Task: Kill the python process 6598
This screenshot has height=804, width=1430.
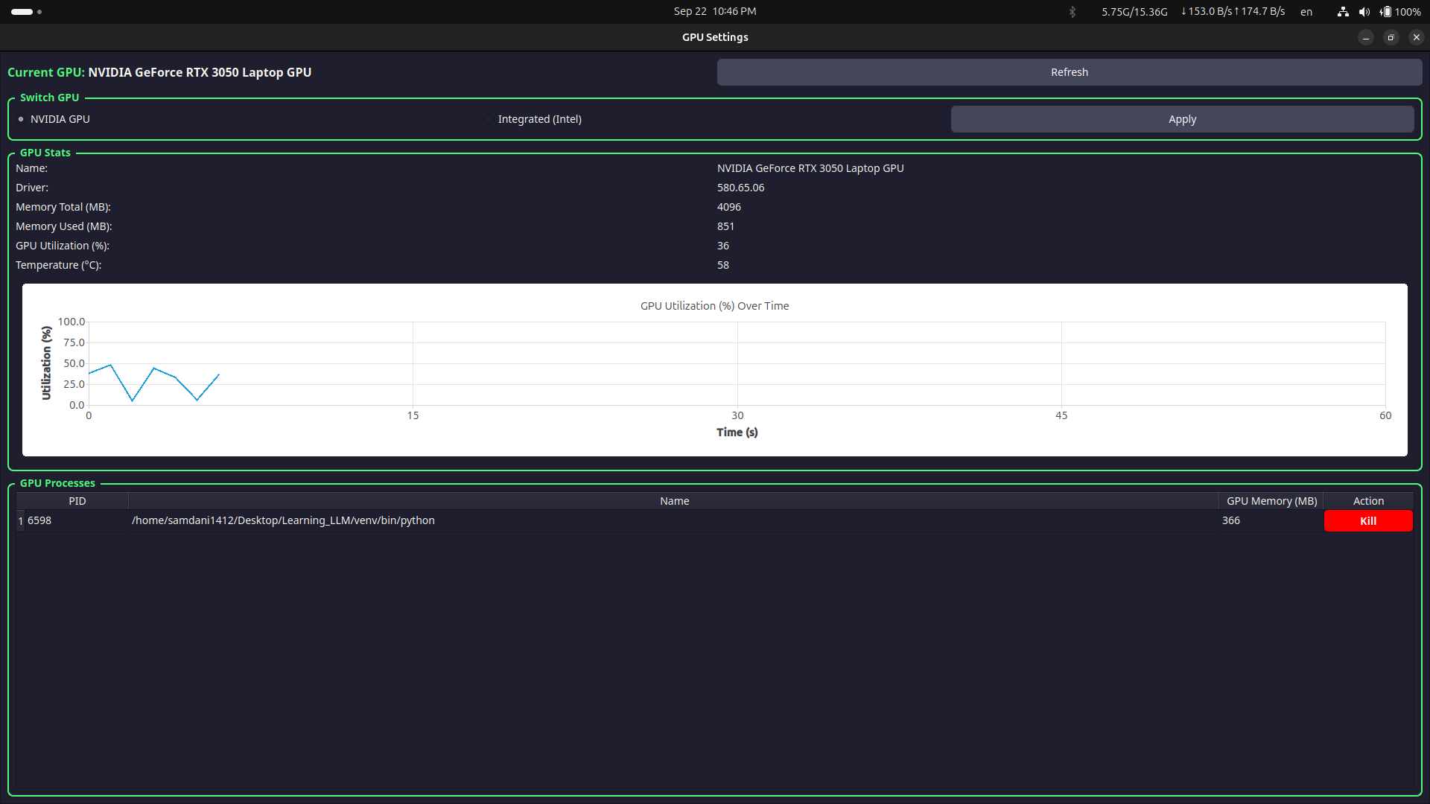Action: [x=1367, y=521]
